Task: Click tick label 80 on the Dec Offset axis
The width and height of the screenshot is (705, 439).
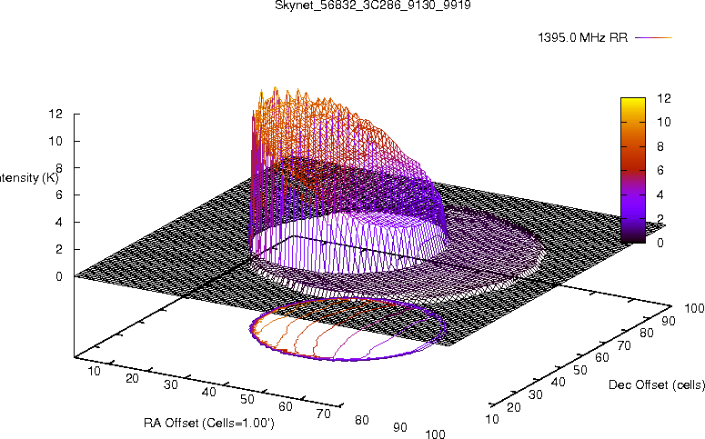Action: tap(647, 333)
